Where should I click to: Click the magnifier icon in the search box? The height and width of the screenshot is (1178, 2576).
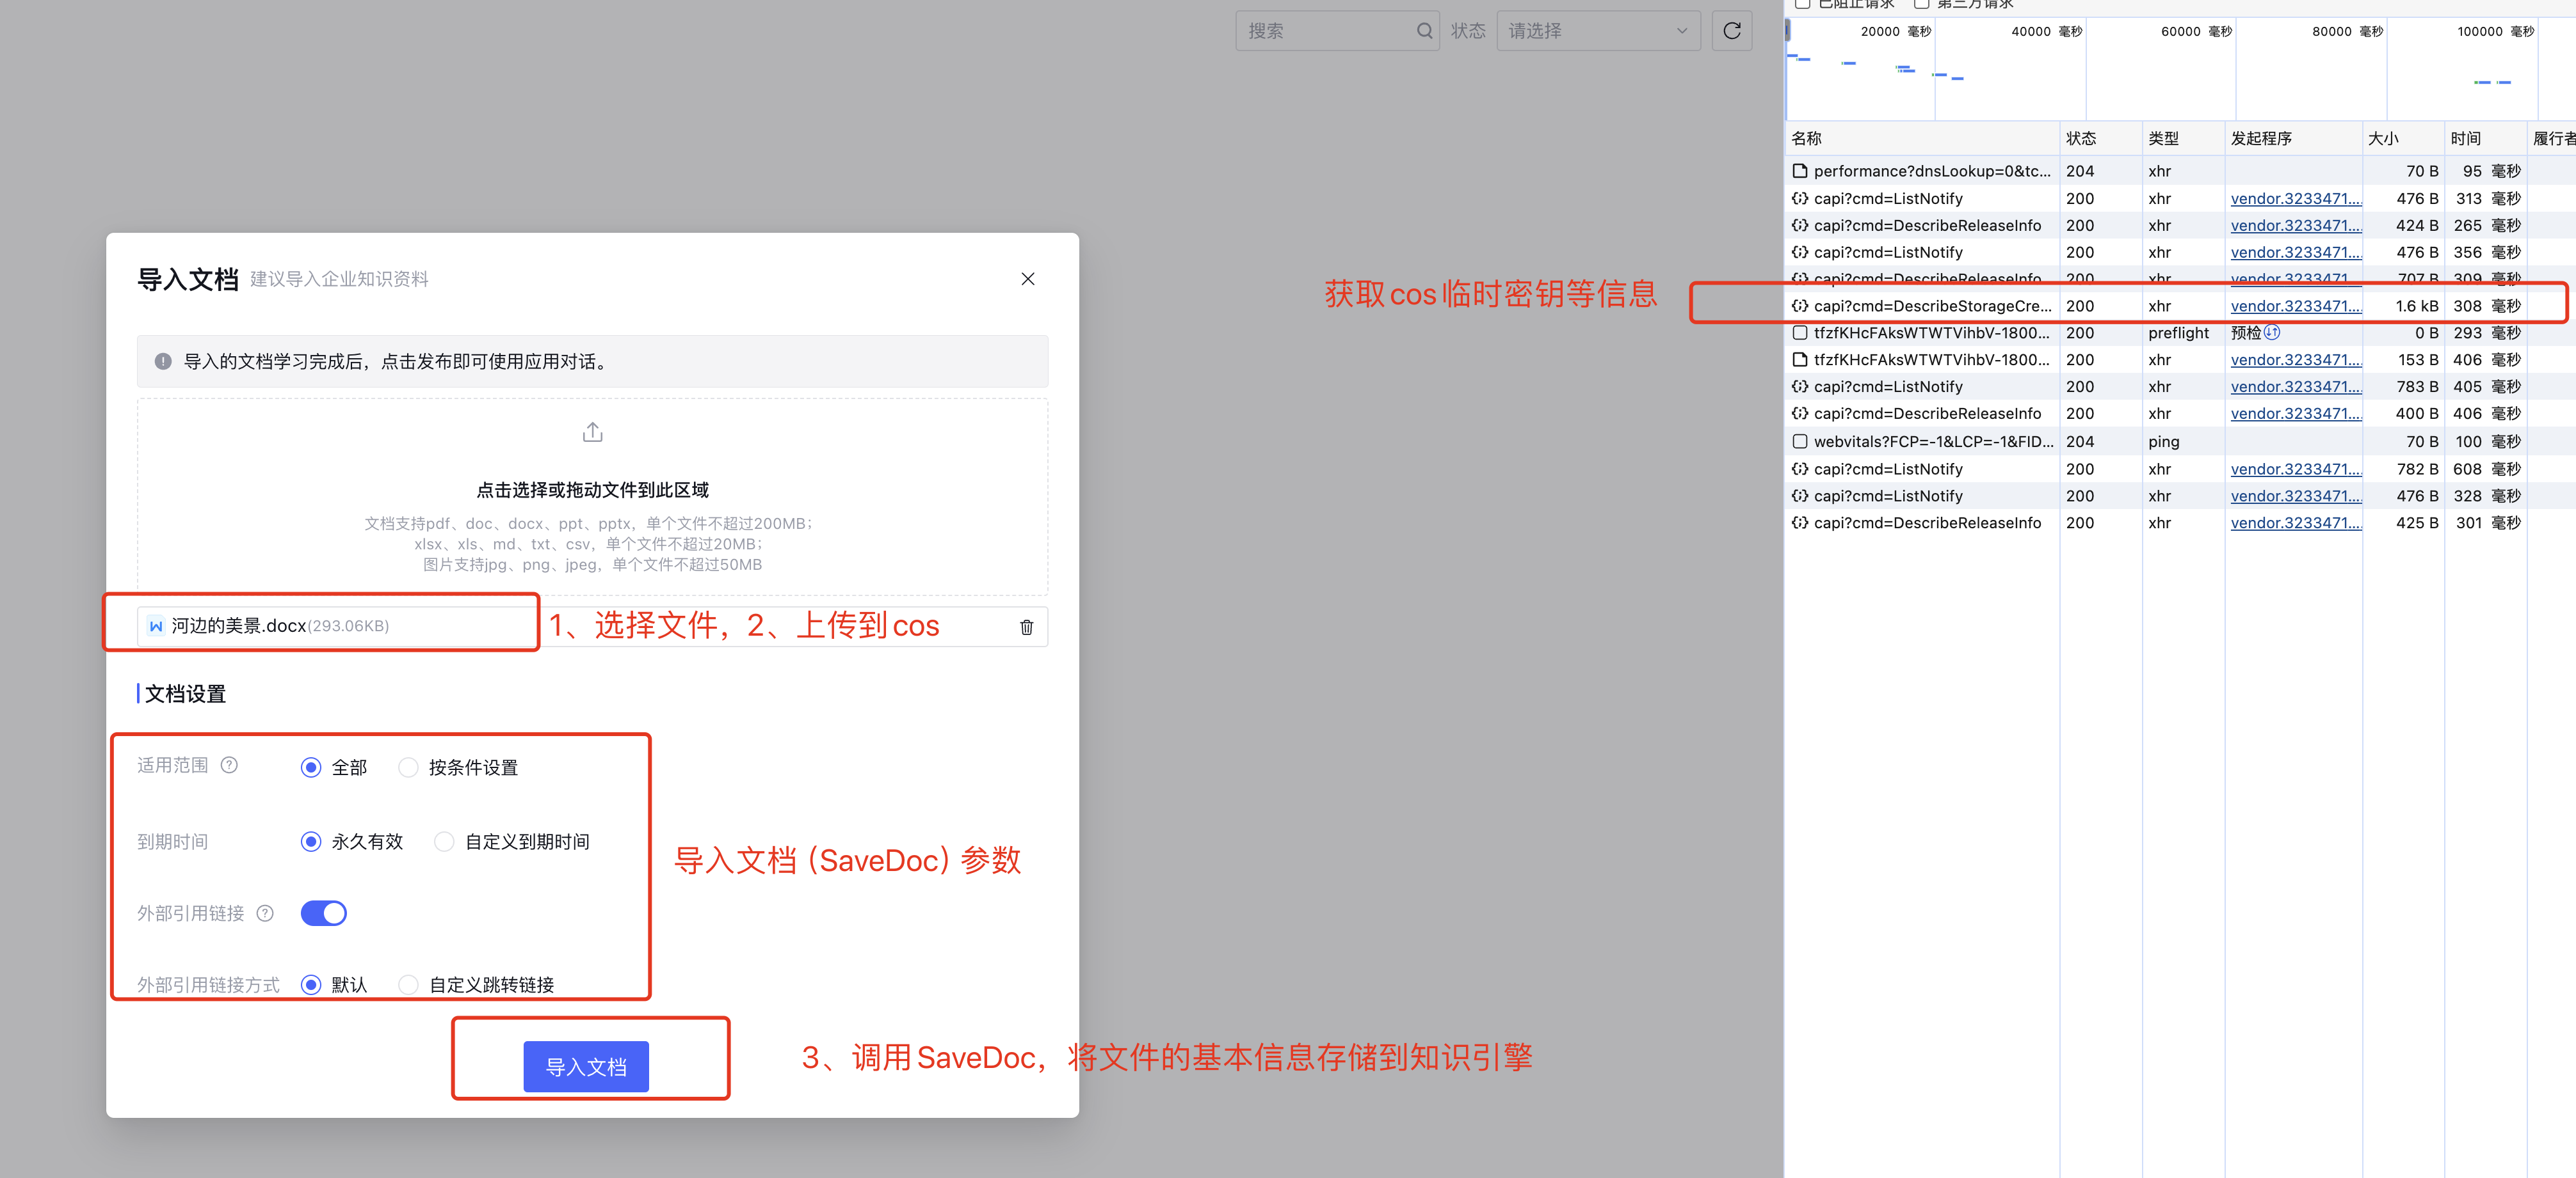coord(1424,31)
